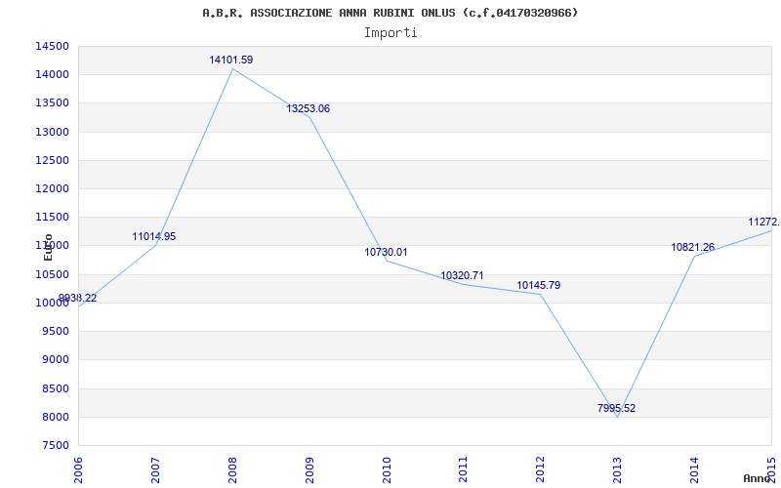Click the 'Euro' y-axis title

(48, 247)
